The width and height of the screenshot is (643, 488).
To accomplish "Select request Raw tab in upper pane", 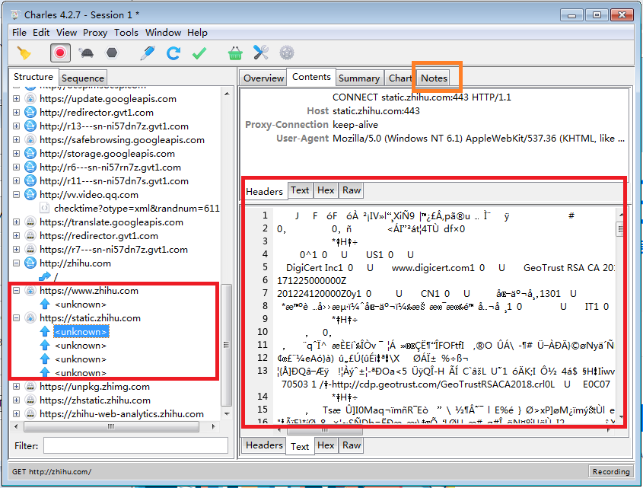I will pyautogui.click(x=352, y=190).
